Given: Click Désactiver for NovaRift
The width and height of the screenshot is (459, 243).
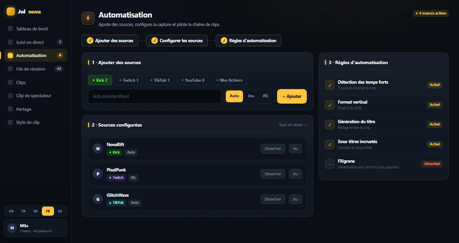Looking at the screenshot, I should click(x=273, y=148).
